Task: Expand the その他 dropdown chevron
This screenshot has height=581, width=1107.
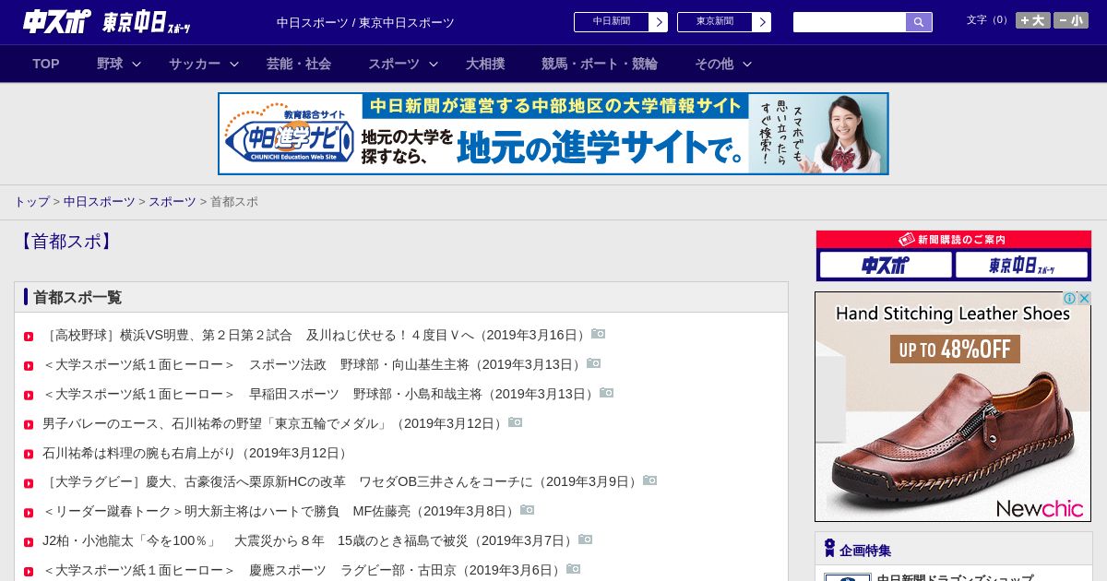Action: pos(747,64)
